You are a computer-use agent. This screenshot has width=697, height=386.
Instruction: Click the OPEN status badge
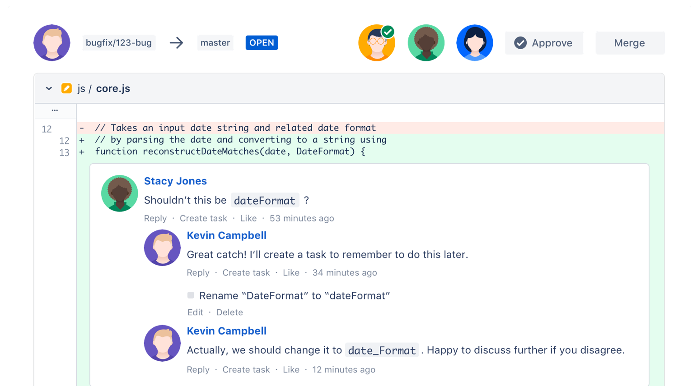262,43
